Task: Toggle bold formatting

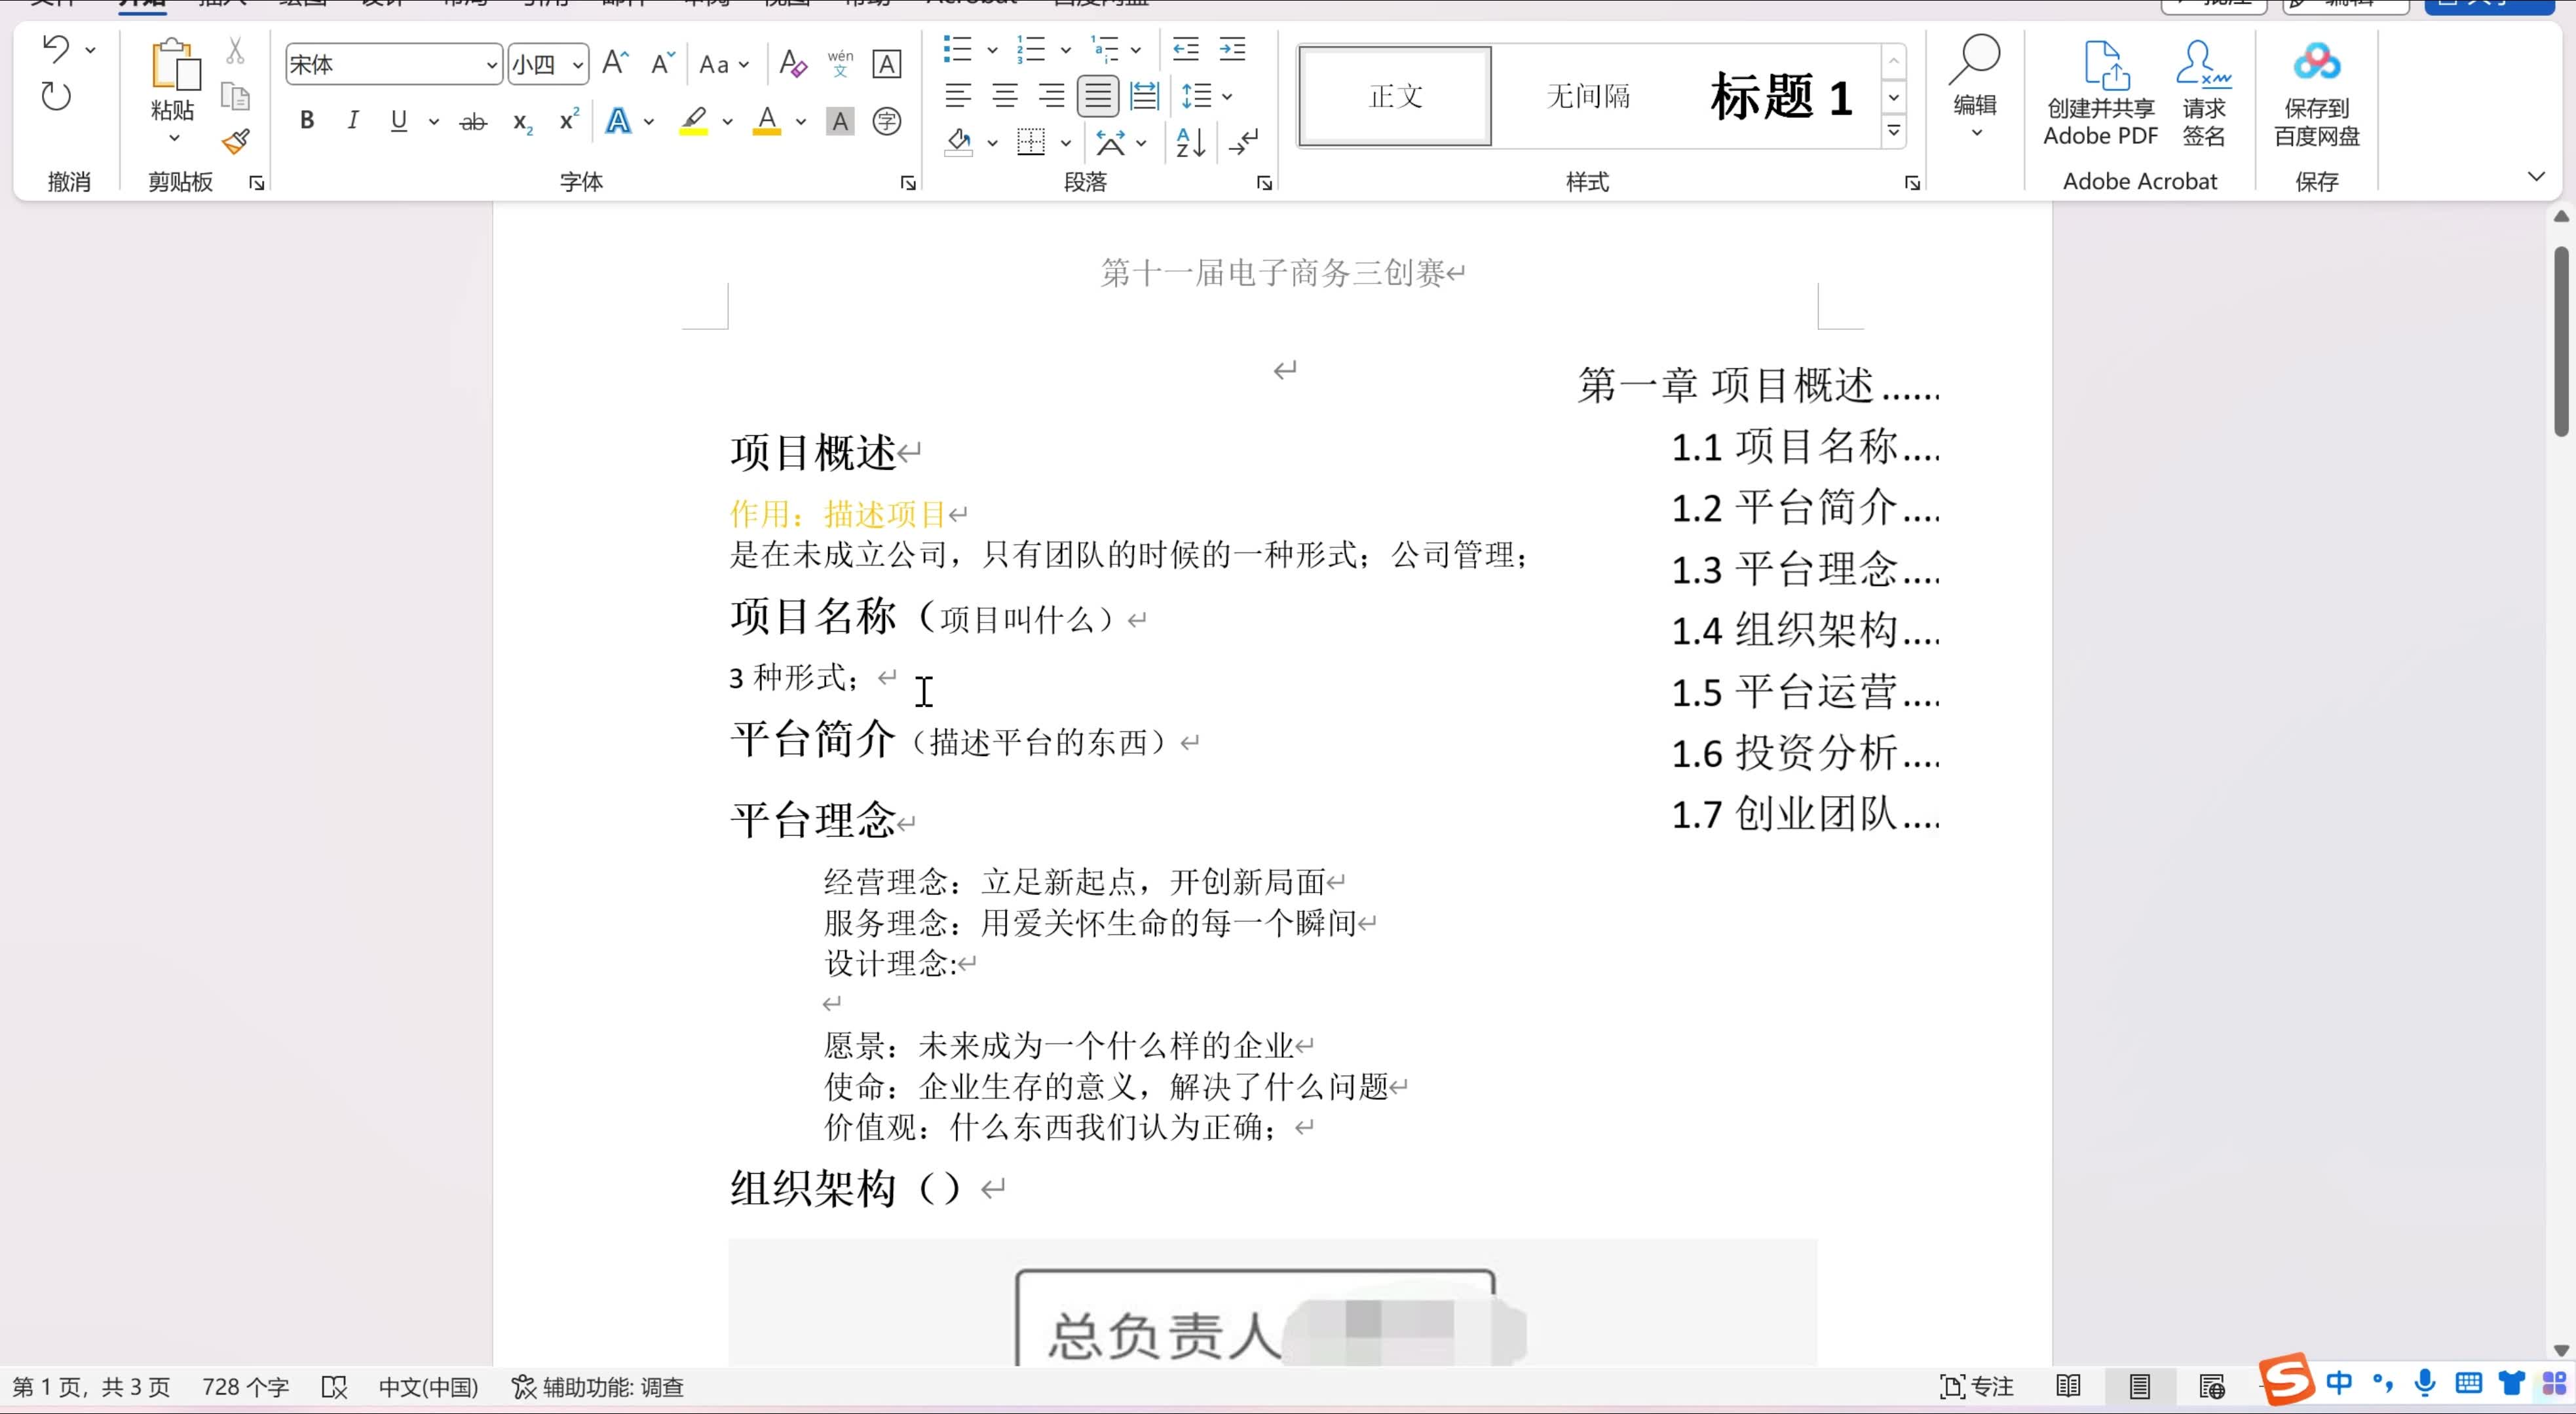Action: point(306,120)
